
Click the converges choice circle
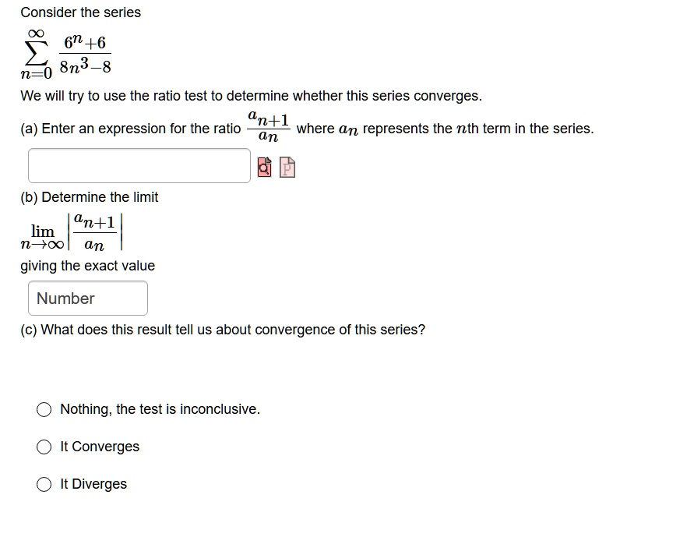point(44,447)
